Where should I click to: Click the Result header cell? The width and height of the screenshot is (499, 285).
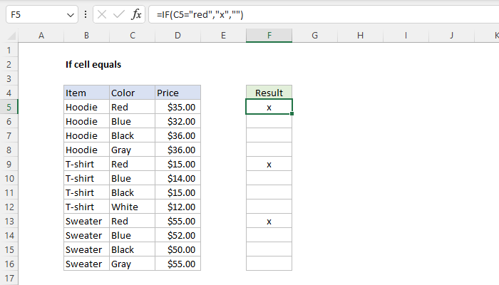point(269,93)
